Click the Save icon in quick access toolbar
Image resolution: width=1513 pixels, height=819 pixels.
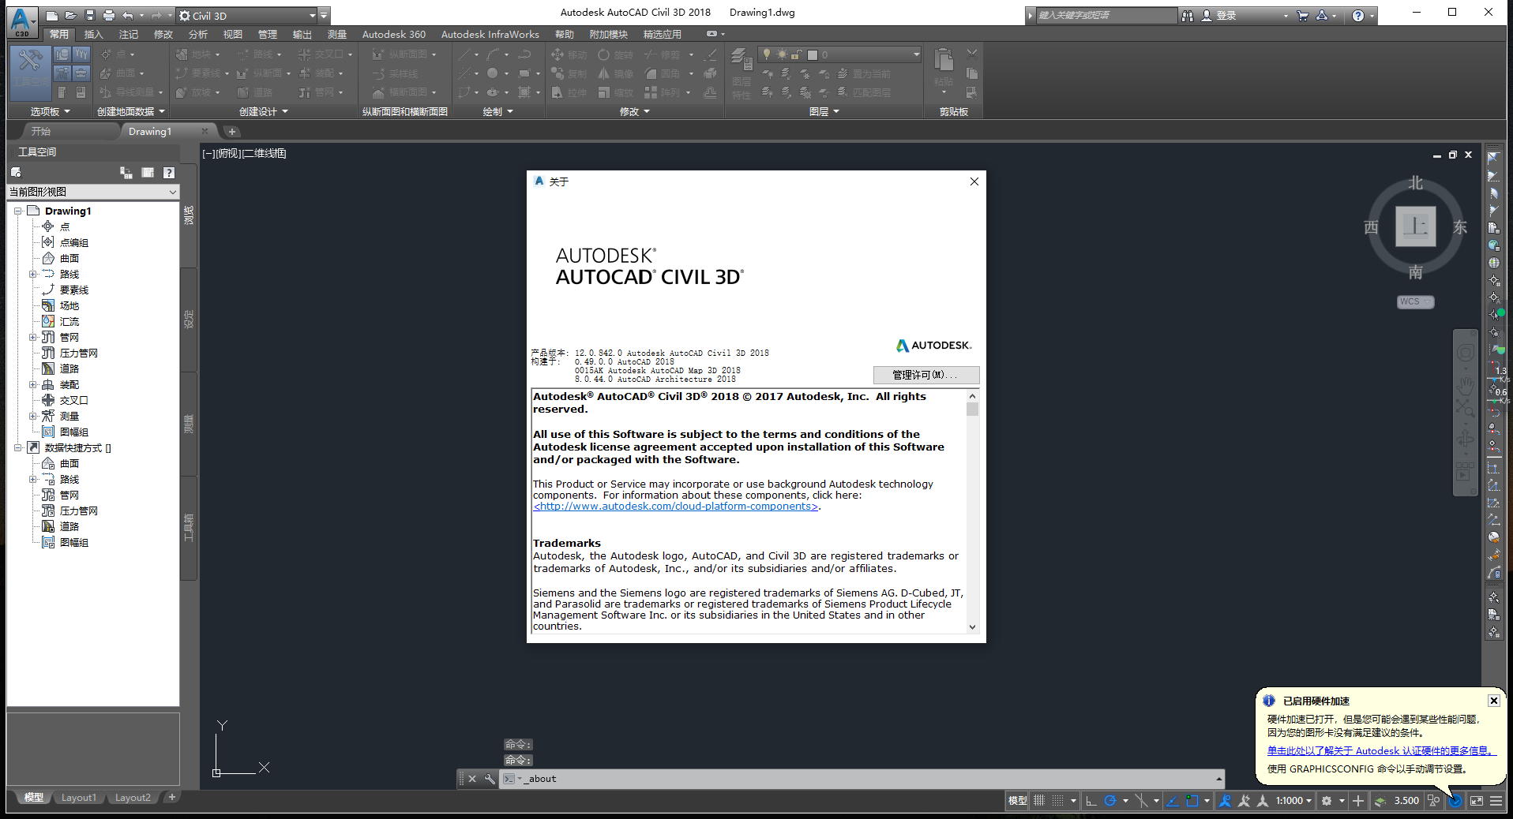(x=89, y=16)
